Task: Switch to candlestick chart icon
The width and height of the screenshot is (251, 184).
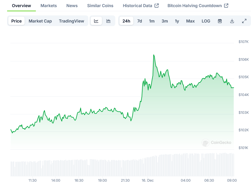Action: coord(108,21)
